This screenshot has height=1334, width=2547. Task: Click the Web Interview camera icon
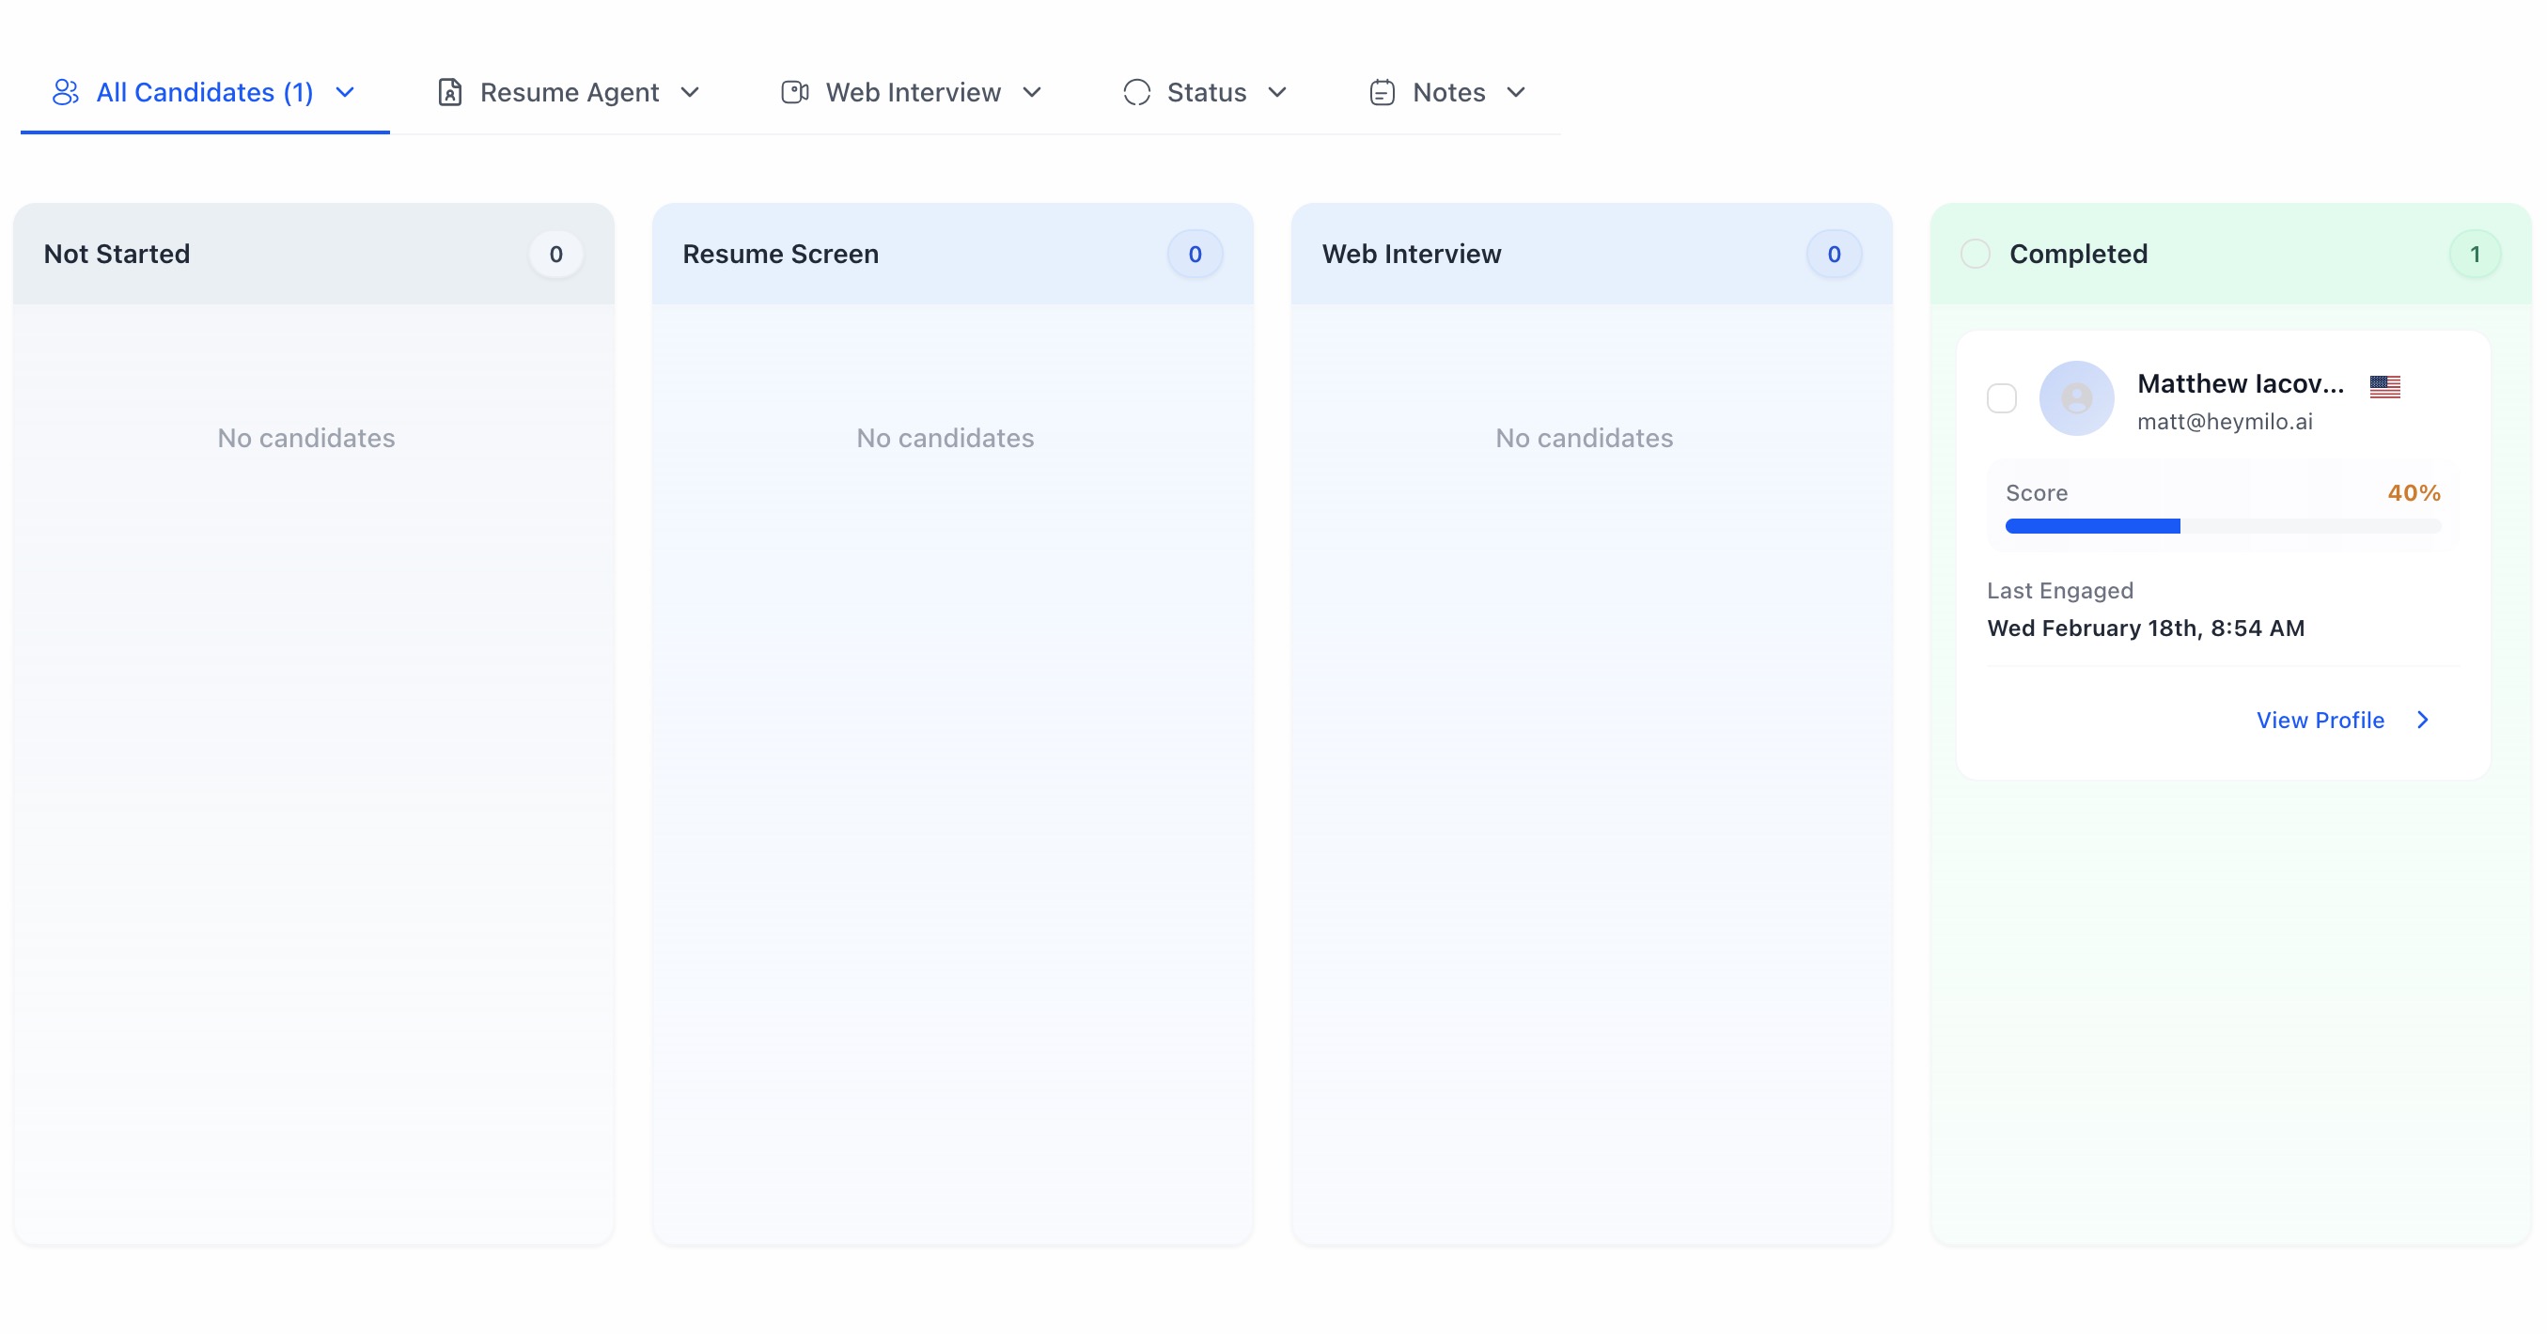pyautogui.click(x=795, y=92)
